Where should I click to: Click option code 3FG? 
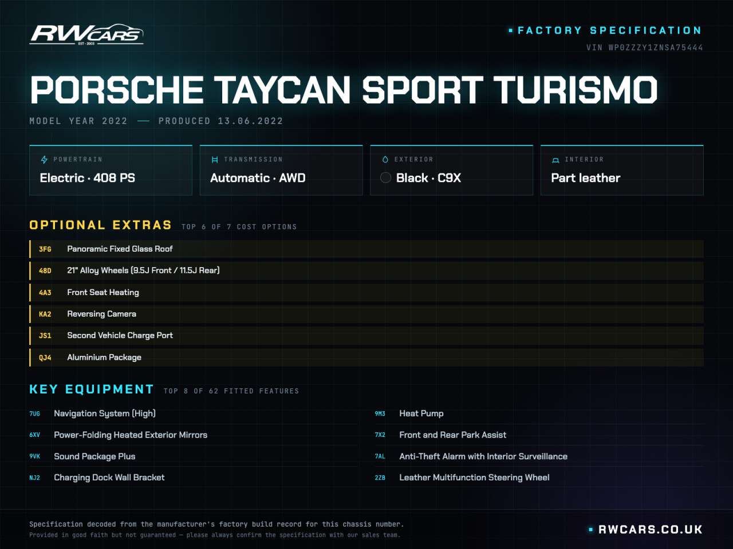tap(45, 249)
